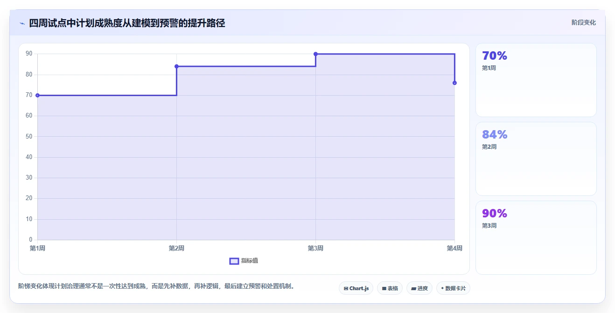The width and height of the screenshot is (615, 313).
Task: Select the Chart.js tag chip
Action: 356,288
